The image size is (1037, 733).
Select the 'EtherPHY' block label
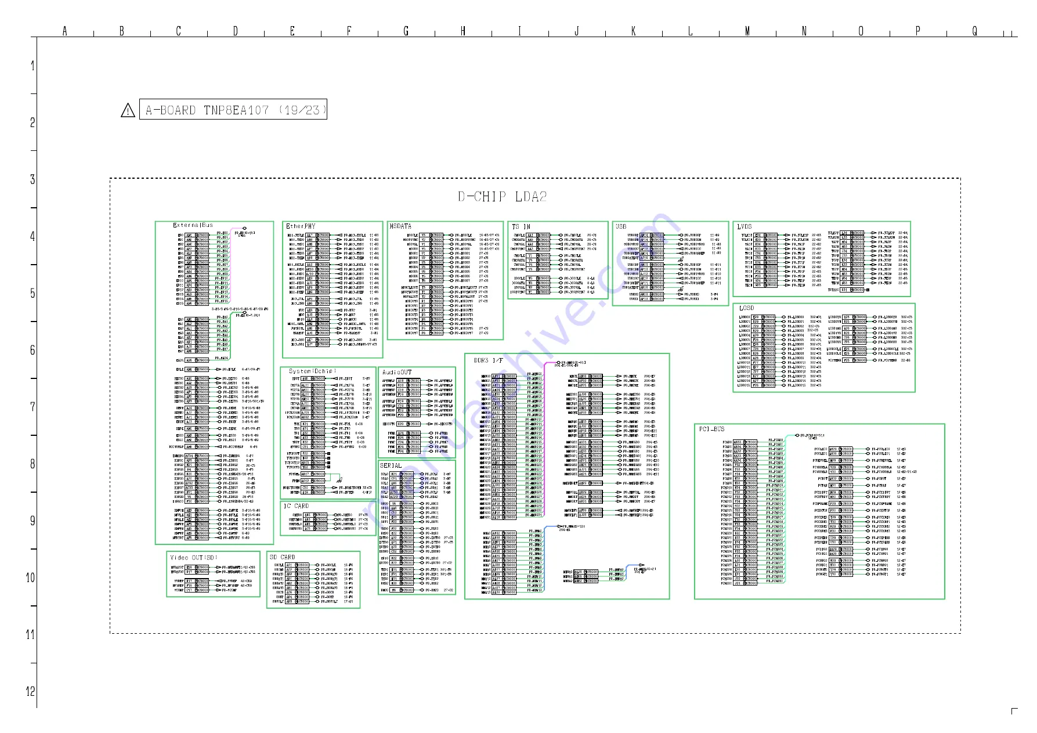pos(301,226)
